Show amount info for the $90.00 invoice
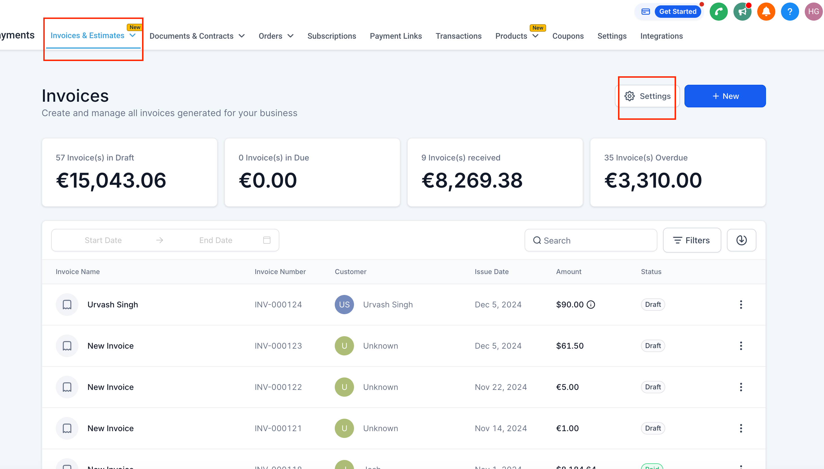 [591, 304]
